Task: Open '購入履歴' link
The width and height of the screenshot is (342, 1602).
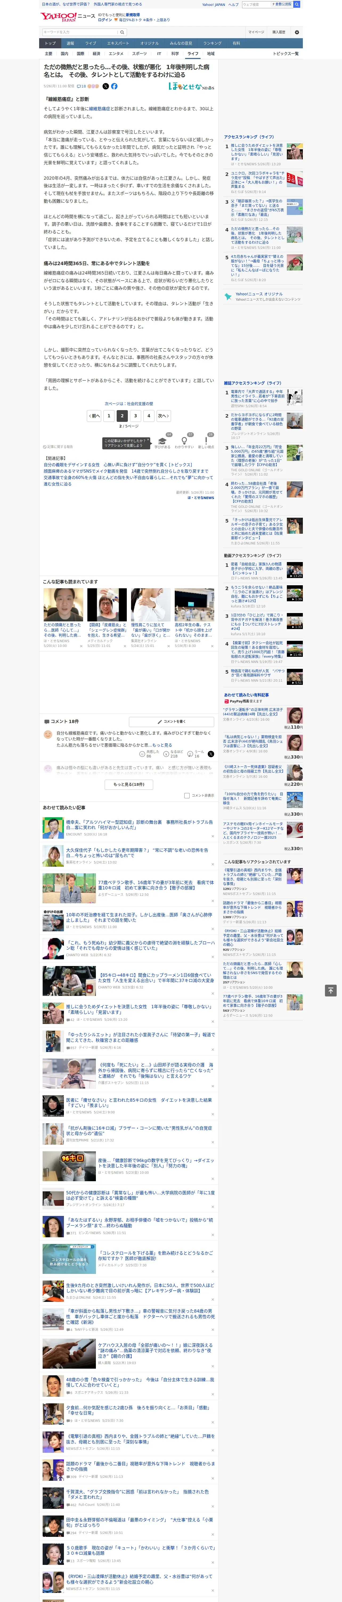Action: [x=279, y=32]
